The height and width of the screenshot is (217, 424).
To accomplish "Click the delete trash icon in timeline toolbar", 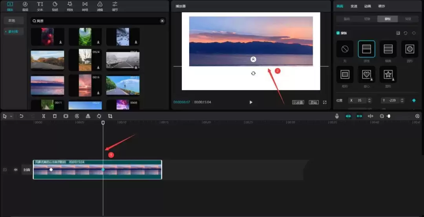I will click(x=55, y=116).
